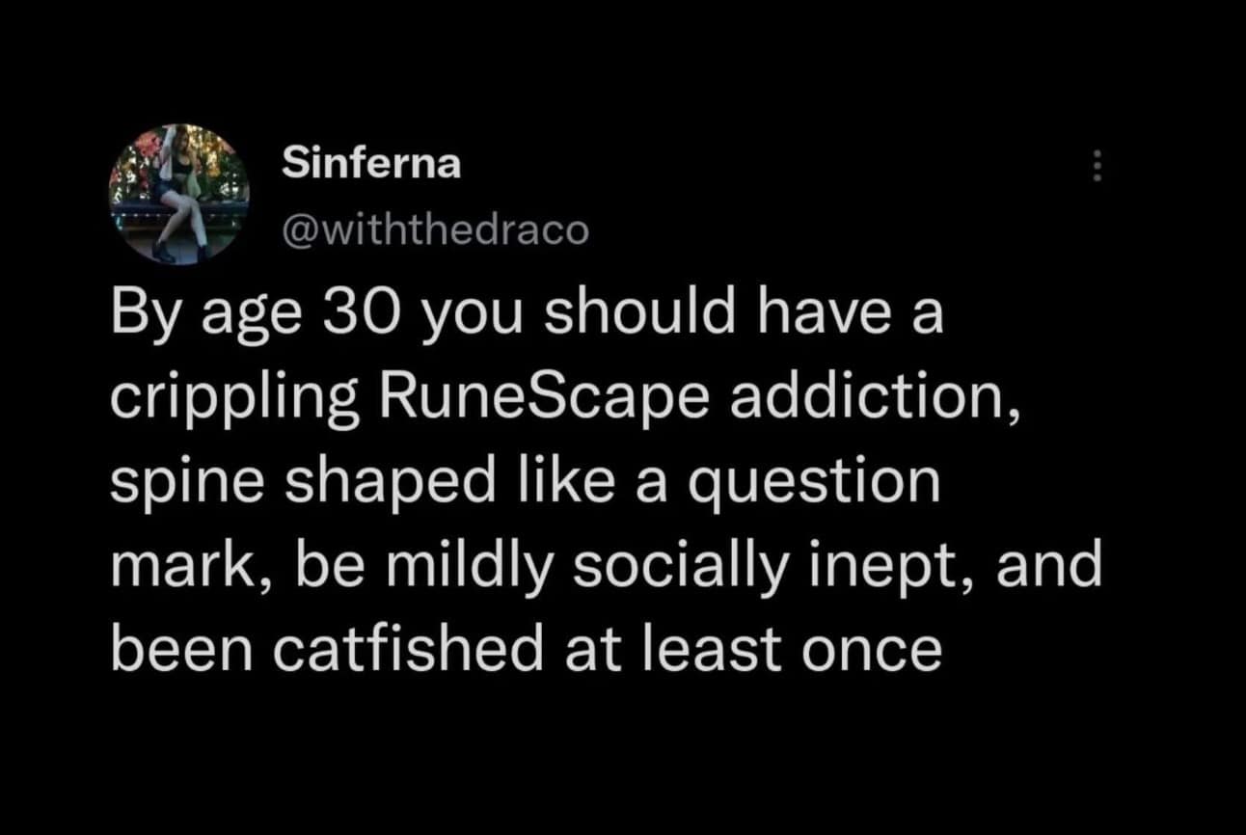Click Sinferna's profile picture
1246x835 pixels.
point(178,194)
